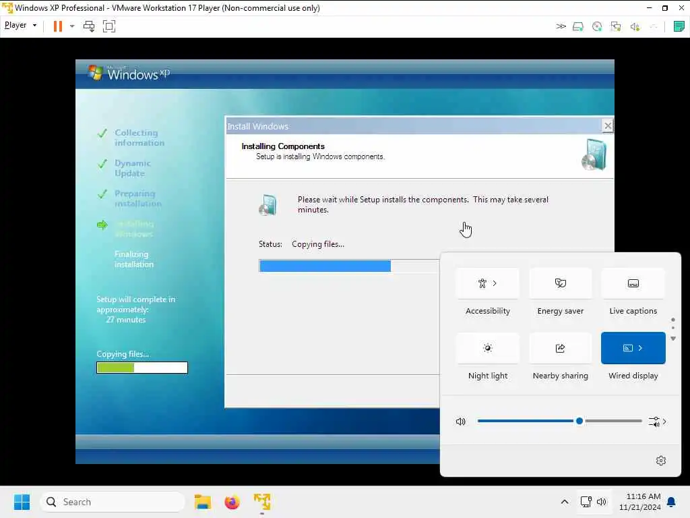Image resolution: width=690 pixels, height=518 pixels.
Task: Go to next quick settings page arrow
Action: [673, 339]
